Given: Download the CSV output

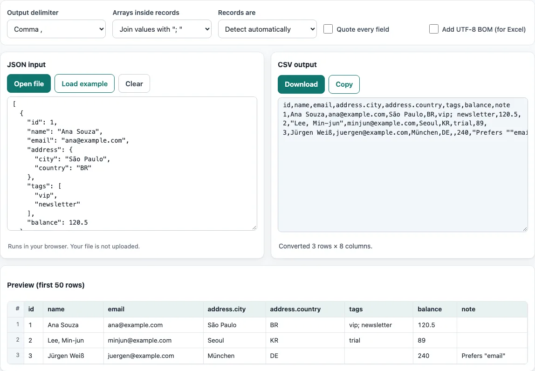Looking at the screenshot, I should pyautogui.click(x=301, y=84).
